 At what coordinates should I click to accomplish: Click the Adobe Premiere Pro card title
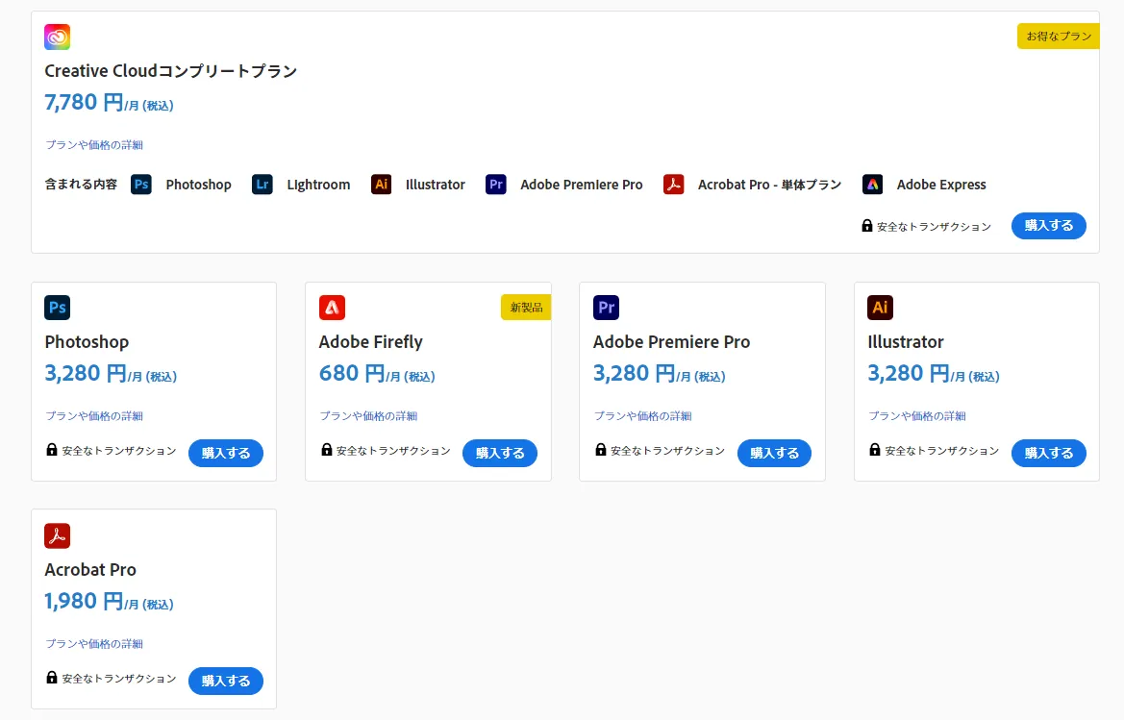point(672,341)
